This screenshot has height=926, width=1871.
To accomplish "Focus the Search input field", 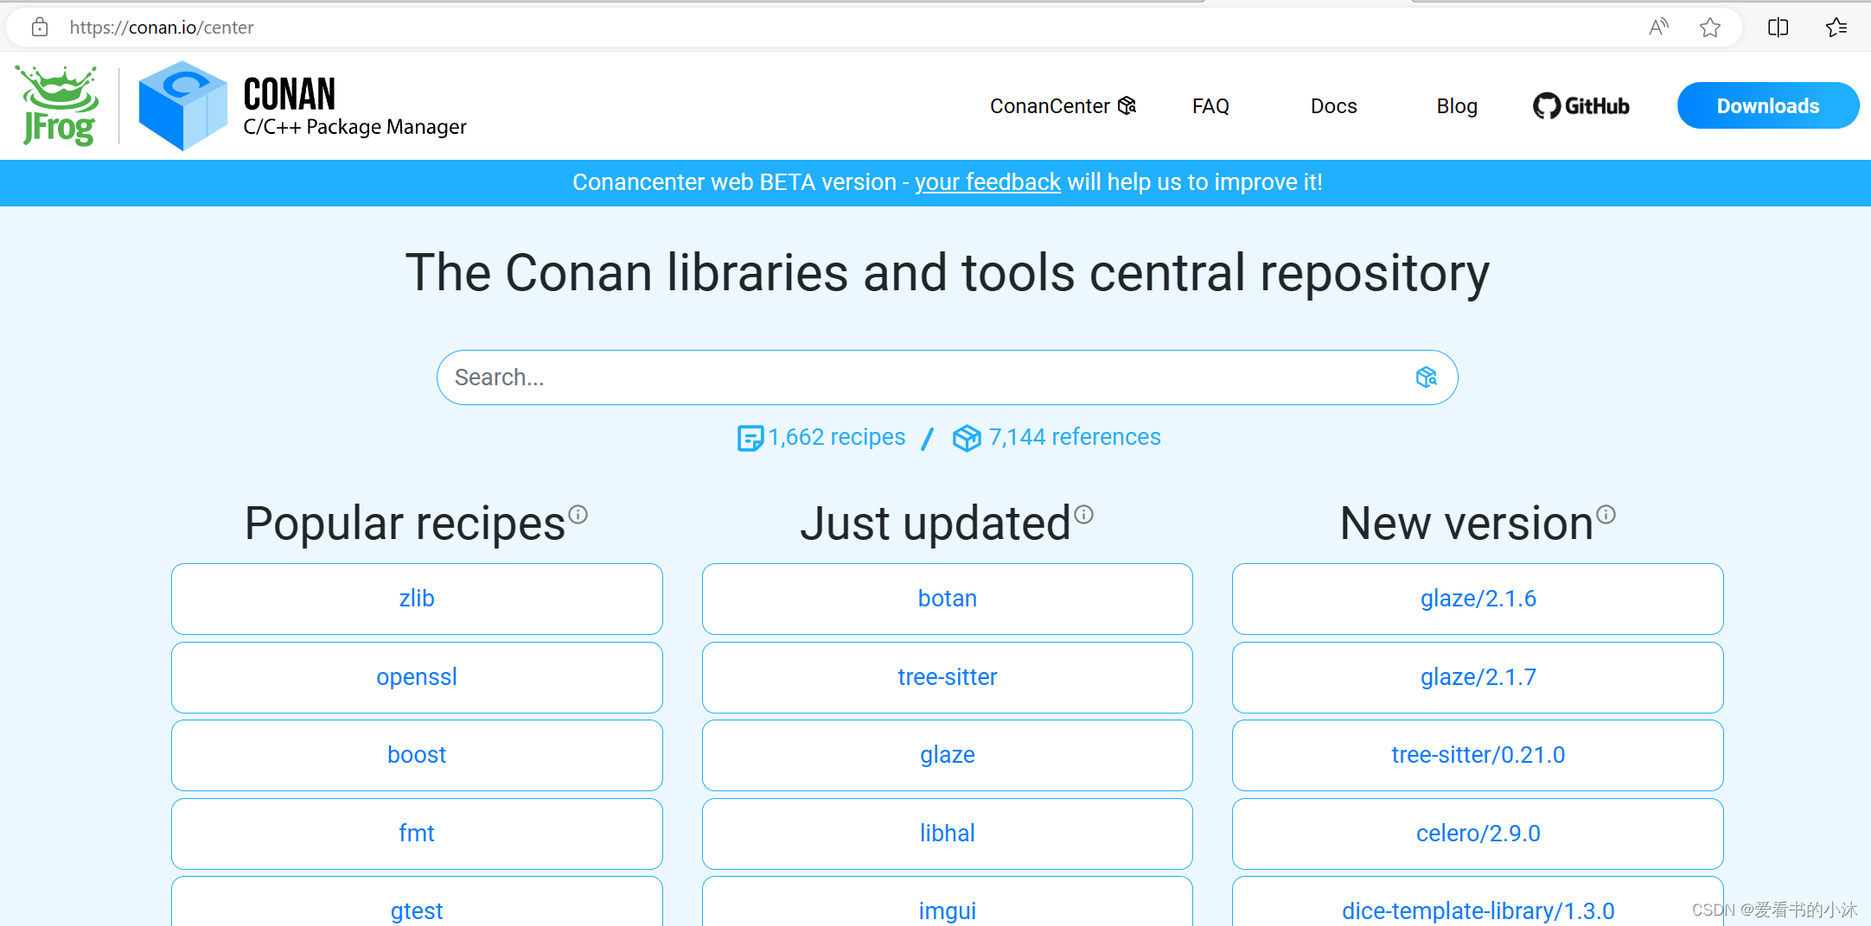I will [x=947, y=377].
